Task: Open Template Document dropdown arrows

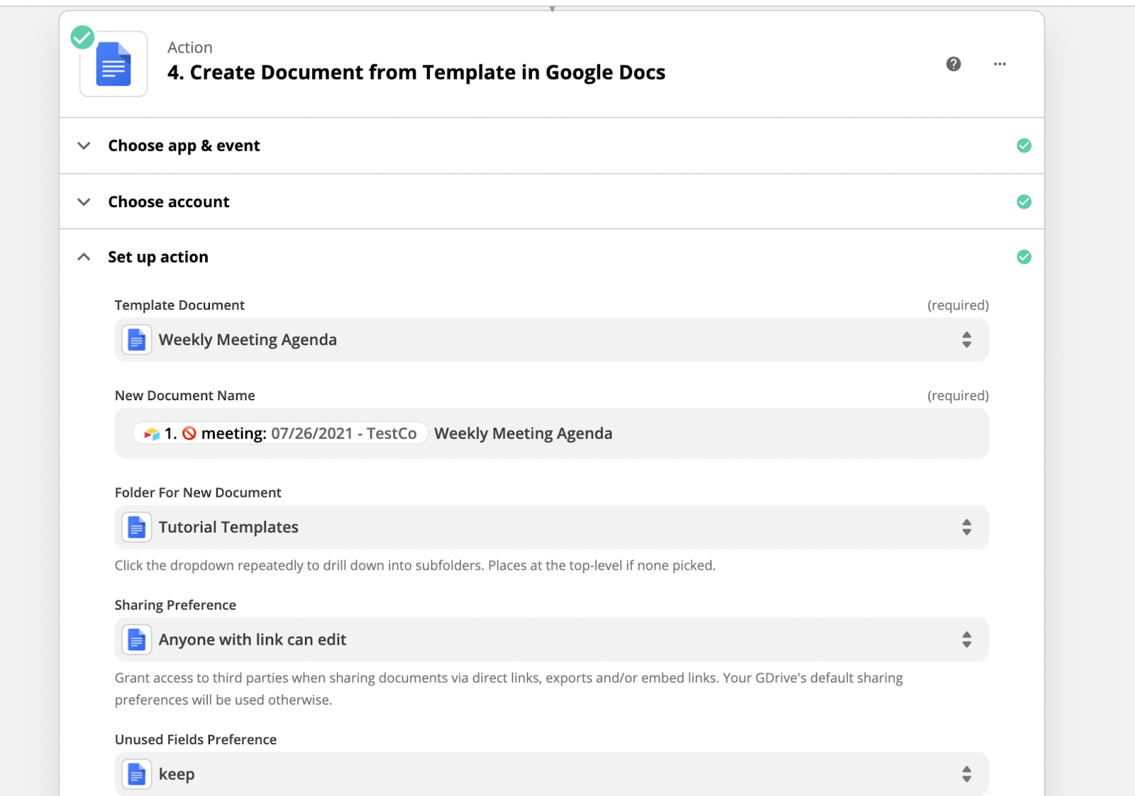Action: tap(966, 340)
